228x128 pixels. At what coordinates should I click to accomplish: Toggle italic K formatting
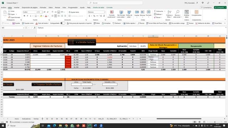(27, 16)
